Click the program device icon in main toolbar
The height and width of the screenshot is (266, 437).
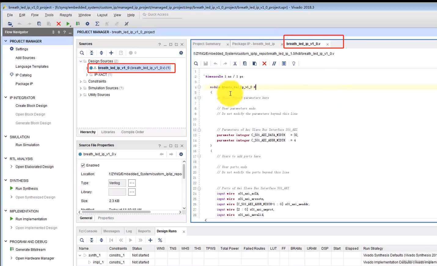pyautogui.click(x=78, y=24)
